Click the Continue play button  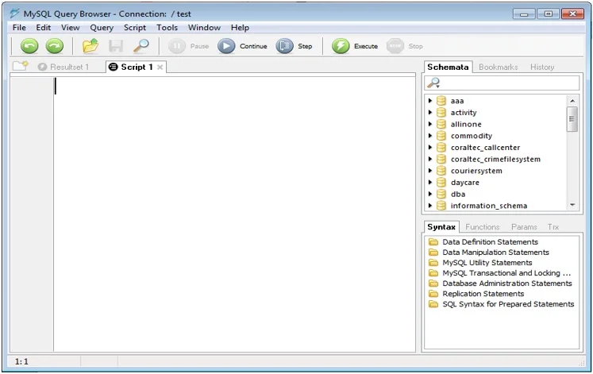click(242, 46)
